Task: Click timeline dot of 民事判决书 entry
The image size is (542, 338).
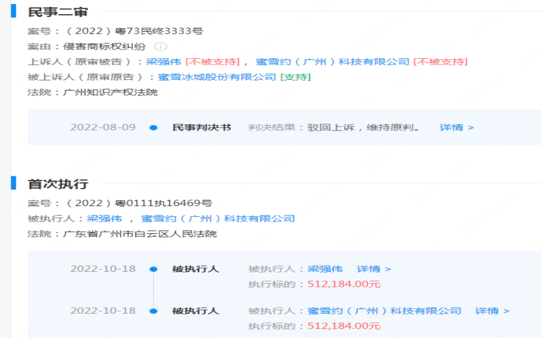Action: point(154,128)
